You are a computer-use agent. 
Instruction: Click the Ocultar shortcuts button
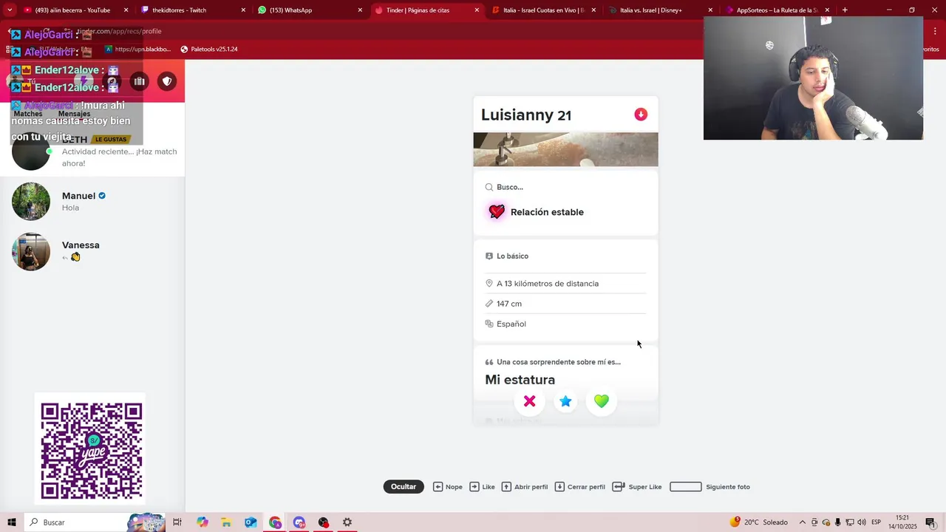pos(404,486)
